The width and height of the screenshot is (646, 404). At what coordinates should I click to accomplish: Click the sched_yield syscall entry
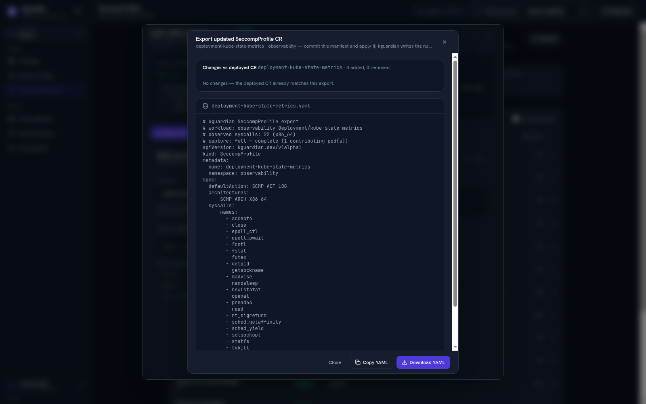[247, 328]
